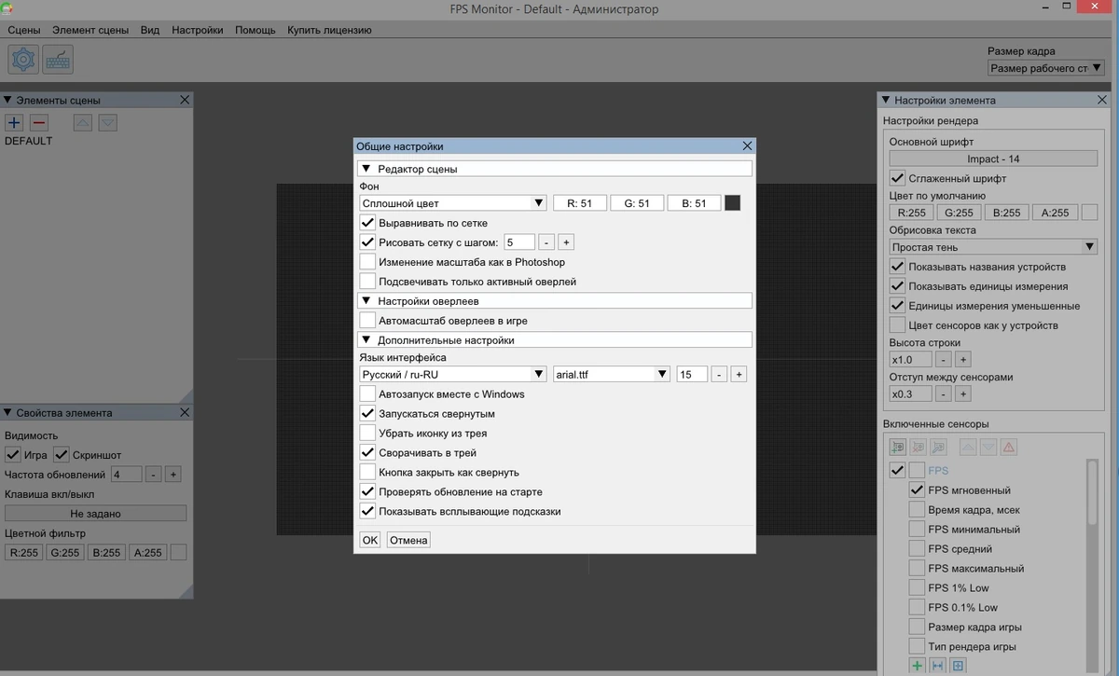Viewport: 1119px width, 676px height.
Task: Open Русский / ru-RU language dropdown
Action: point(453,375)
